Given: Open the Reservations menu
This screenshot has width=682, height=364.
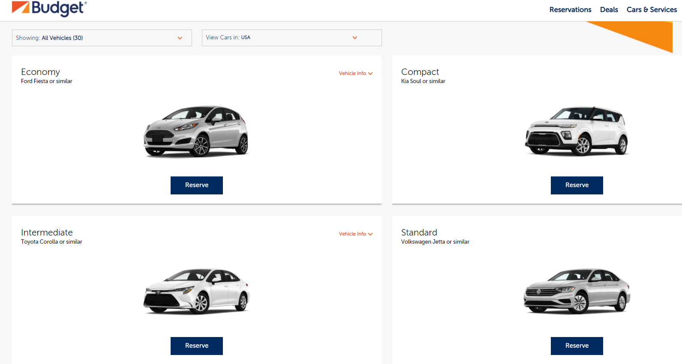Looking at the screenshot, I should click(x=570, y=9).
